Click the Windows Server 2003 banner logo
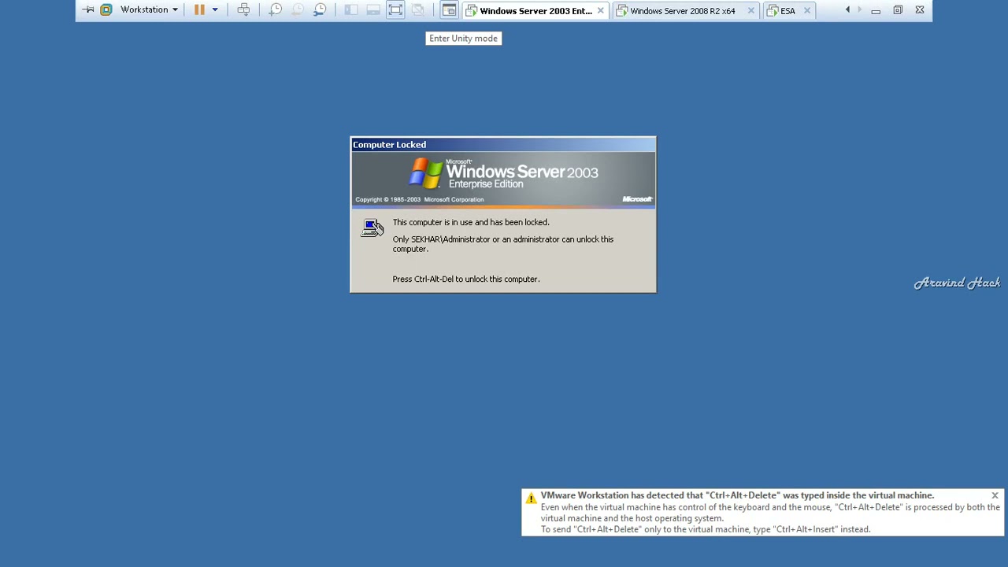Screen dimensions: 1008x567 [503, 174]
